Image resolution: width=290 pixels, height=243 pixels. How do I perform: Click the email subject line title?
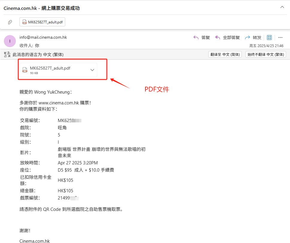(42, 8)
